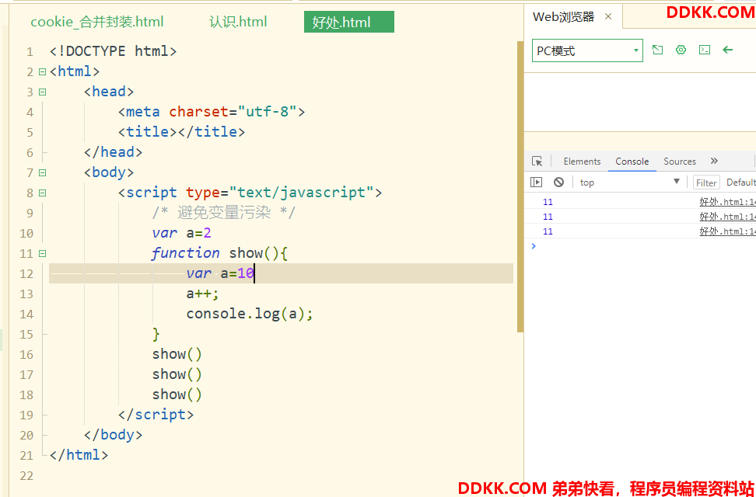
Task: Click line number 22 in the gutter
Action: [26, 476]
